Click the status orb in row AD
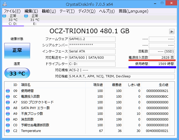179x140 pixels. (x=8, y=119)
